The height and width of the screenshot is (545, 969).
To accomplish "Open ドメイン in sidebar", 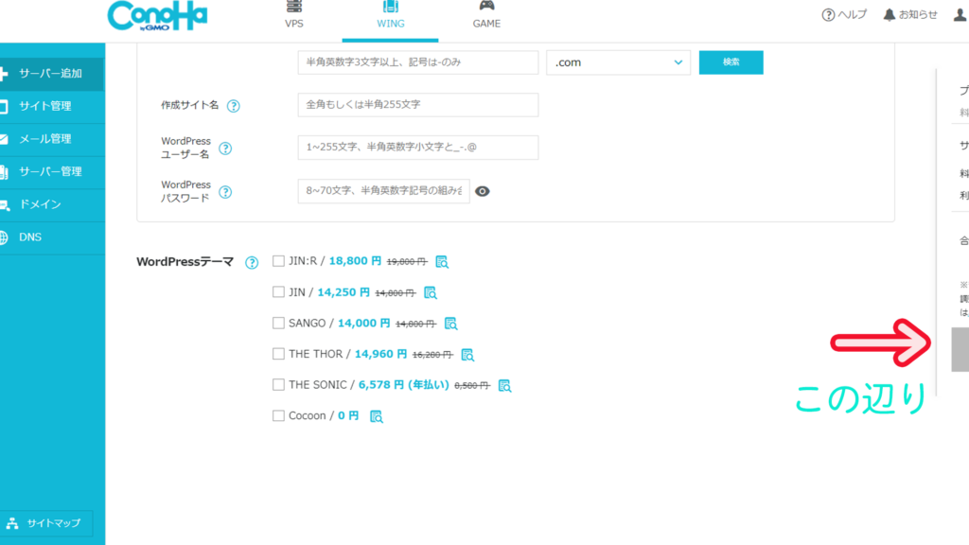I will pos(52,204).
